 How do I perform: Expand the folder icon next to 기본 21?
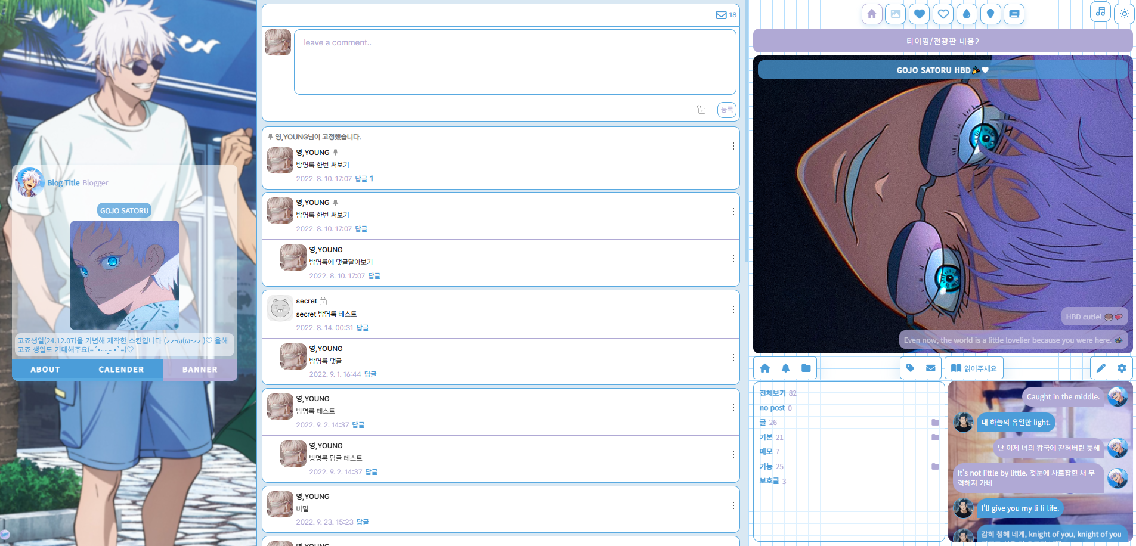[x=935, y=438]
